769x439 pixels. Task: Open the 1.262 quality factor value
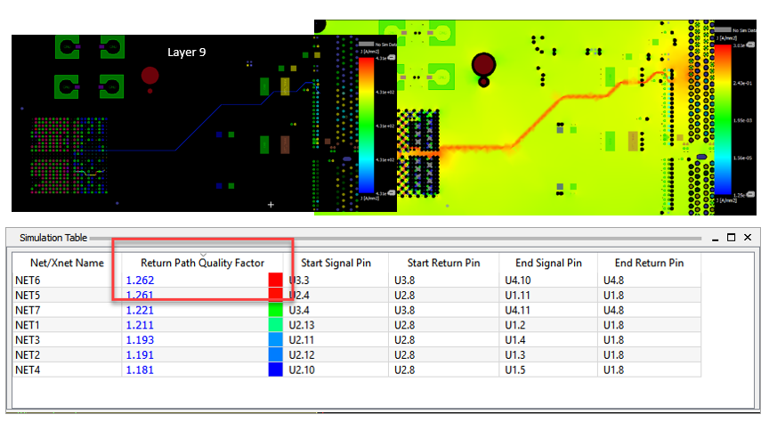click(x=141, y=280)
